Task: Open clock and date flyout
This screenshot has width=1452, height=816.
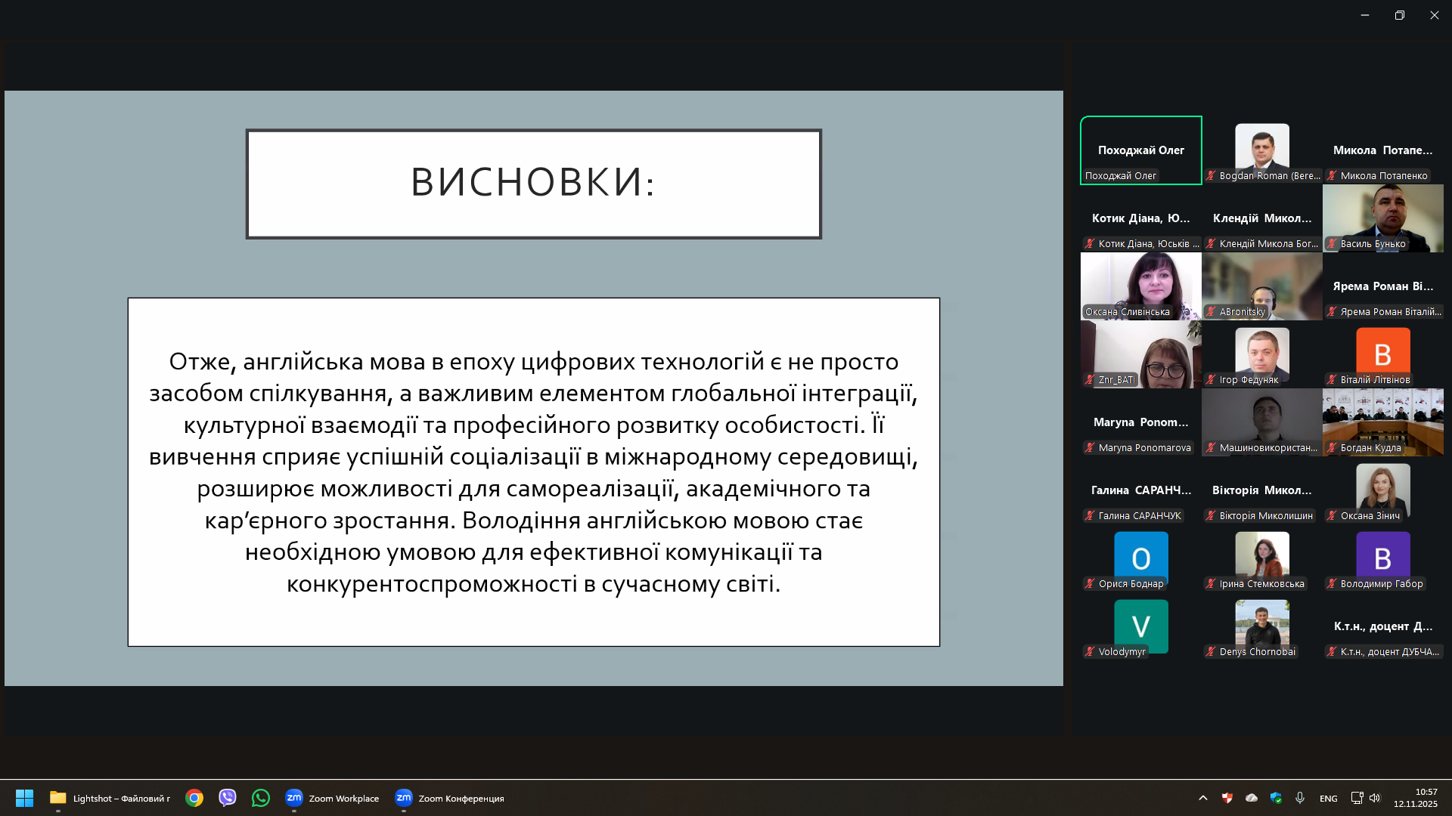Action: tap(1415, 798)
